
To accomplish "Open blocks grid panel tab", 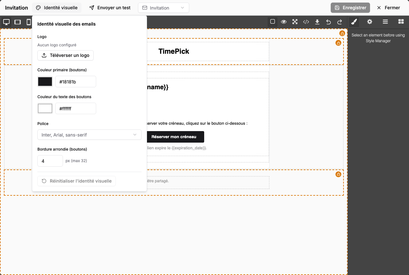I will pos(401,22).
